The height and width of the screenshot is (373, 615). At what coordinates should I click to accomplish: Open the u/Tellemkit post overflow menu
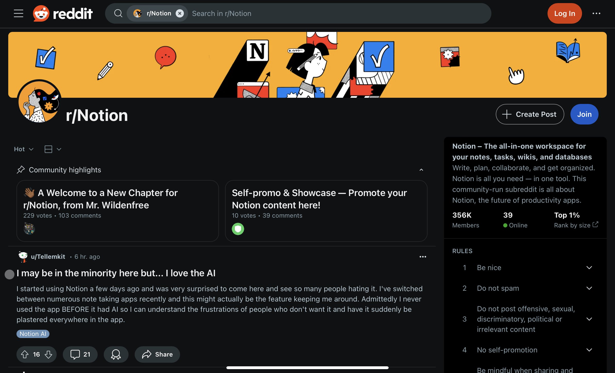(423, 257)
